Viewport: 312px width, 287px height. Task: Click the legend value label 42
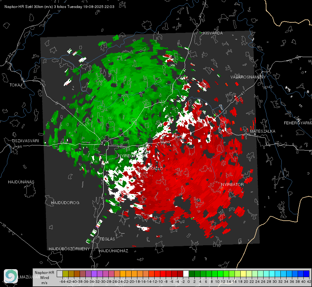click(x=309, y=282)
